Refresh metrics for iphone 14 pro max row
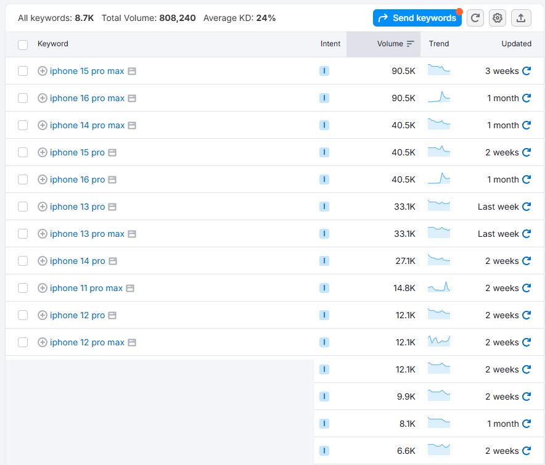Viewport: 545px width, 465px height. (527, 125)
